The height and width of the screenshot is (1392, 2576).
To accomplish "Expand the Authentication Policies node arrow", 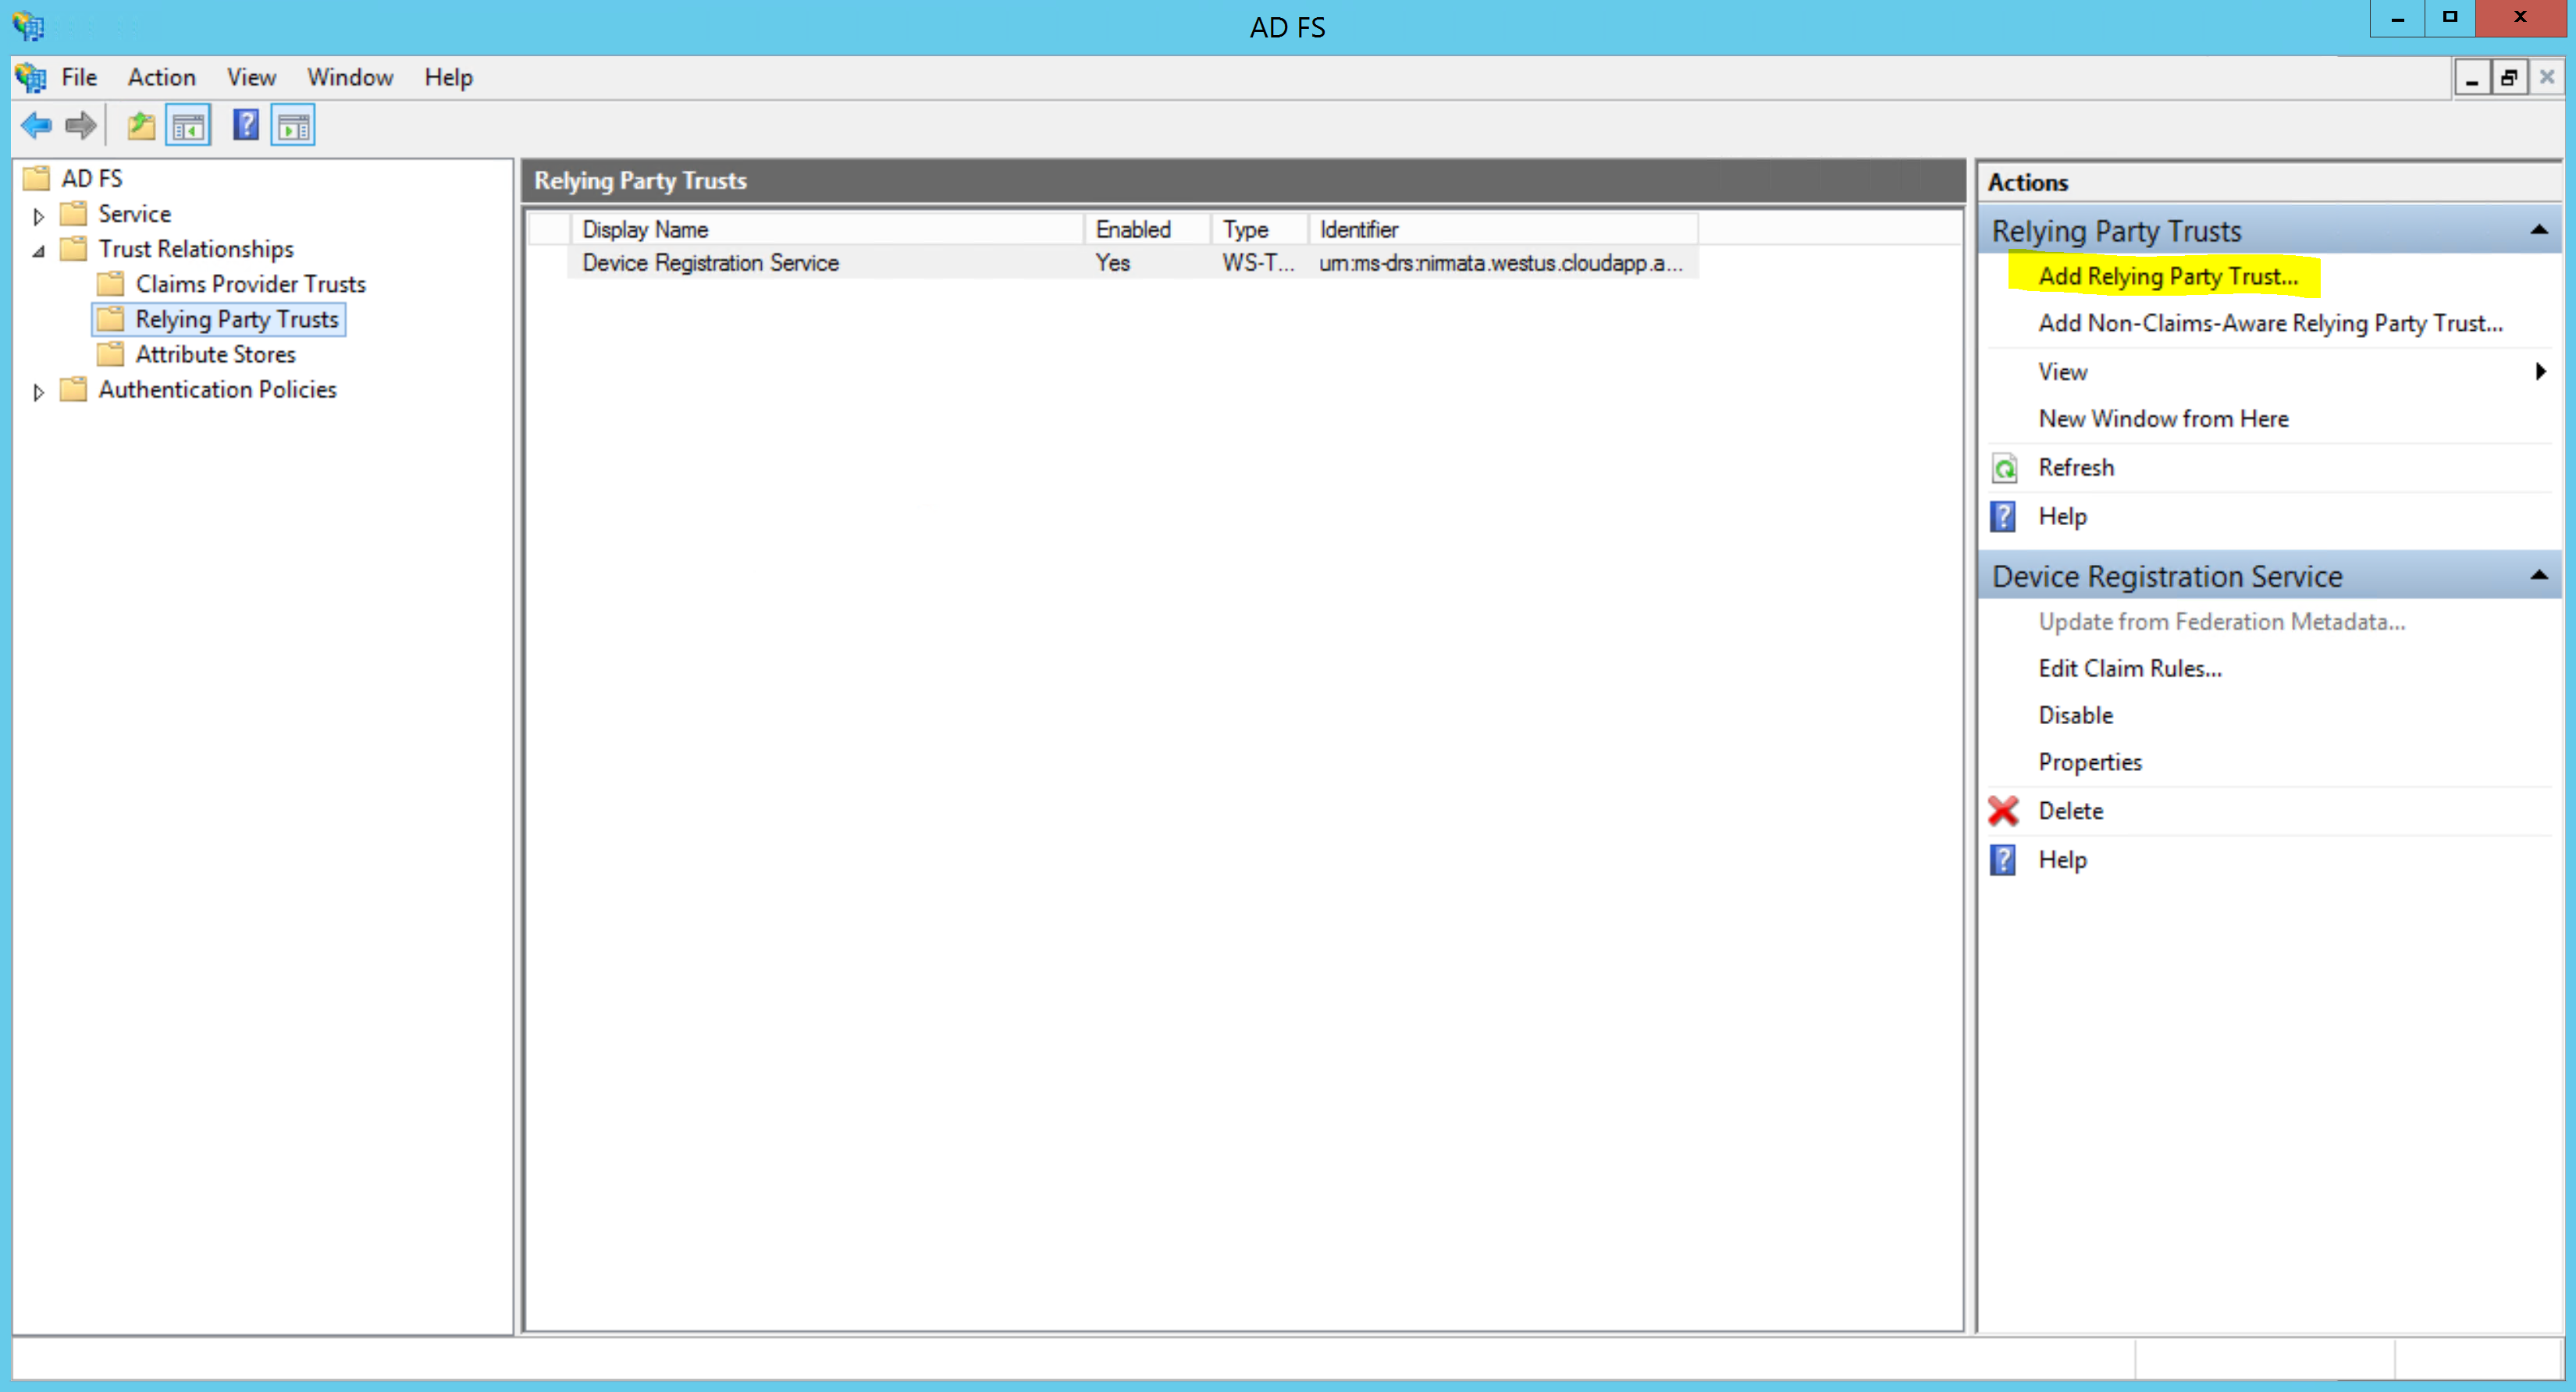I will click(38, 392).
